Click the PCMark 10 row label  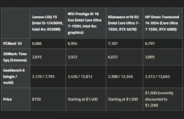coord(13,44)
